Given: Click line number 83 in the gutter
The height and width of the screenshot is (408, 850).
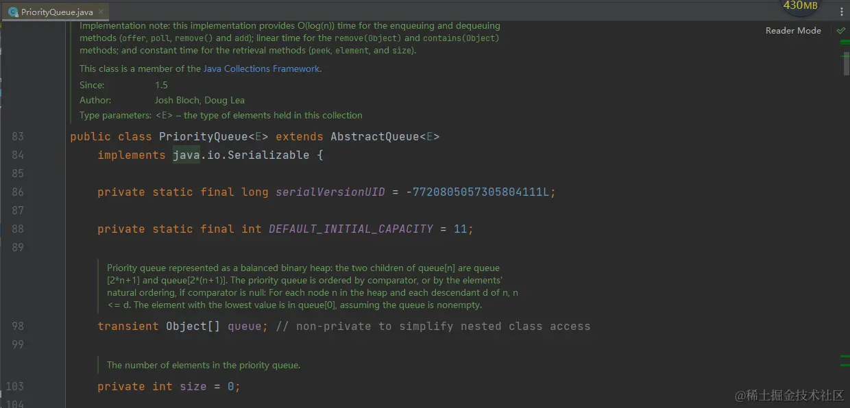Looking at the screenshot, I should point(18,137).
